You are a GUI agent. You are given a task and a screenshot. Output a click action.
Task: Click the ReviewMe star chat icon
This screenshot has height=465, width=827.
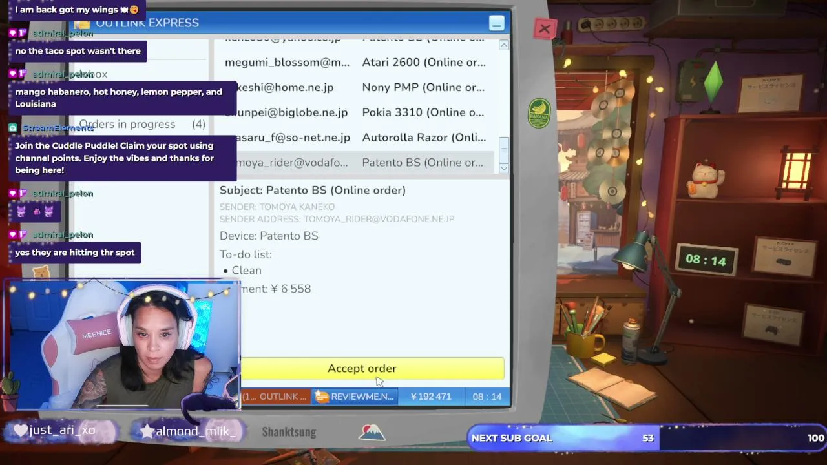coord(322,397)
